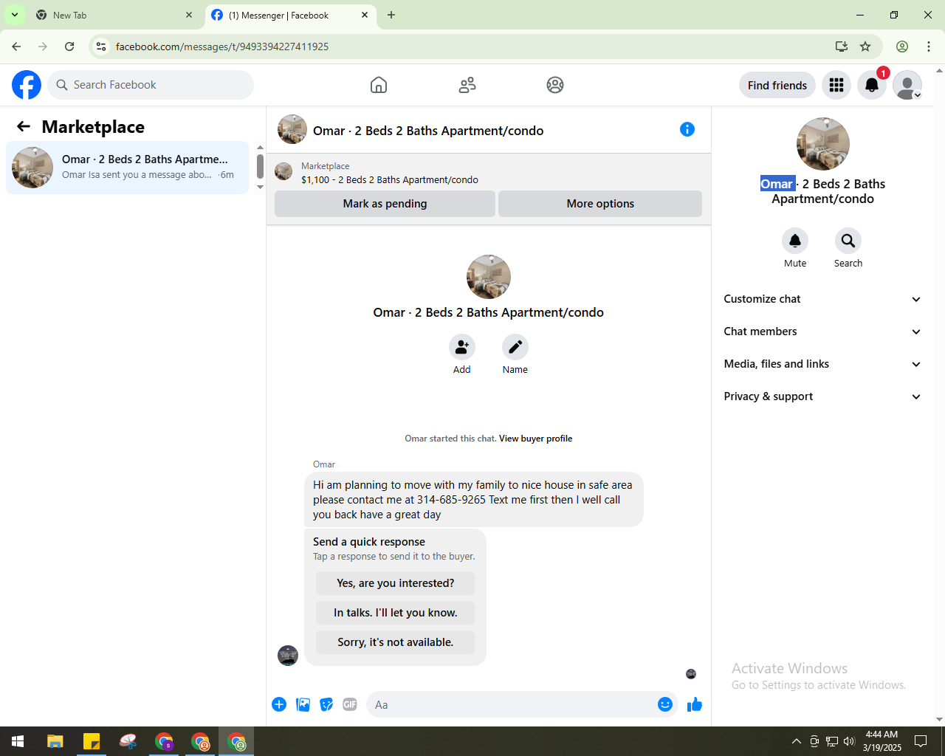Show hidden system tray icons
The width and height of the screenshot is (945, 756).
click(x=796, y=741)
